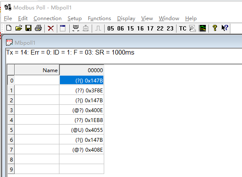This screenshot has width=242, height=177.
Task: Open communication traffic monitor icon
Action: (192, 28)
